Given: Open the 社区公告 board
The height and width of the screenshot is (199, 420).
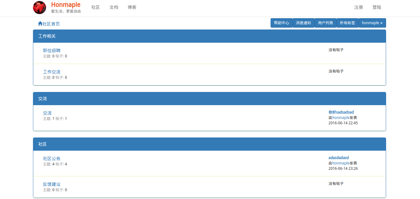Looking at the screenshot, I should 52,159.
